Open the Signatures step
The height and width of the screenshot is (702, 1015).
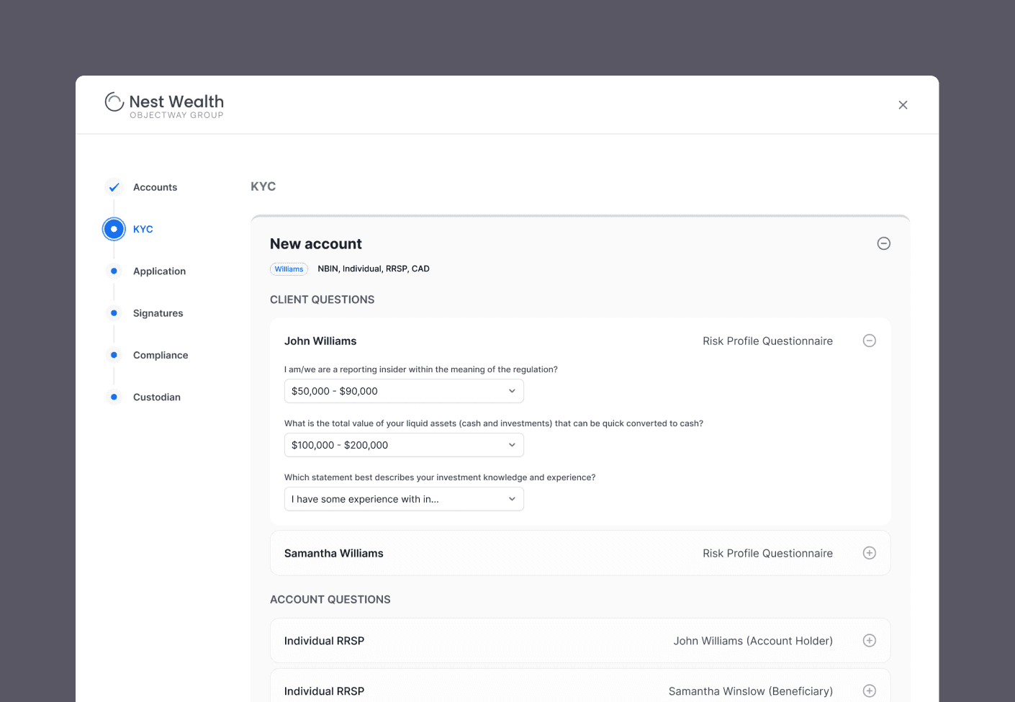click(x=158, y=313)
